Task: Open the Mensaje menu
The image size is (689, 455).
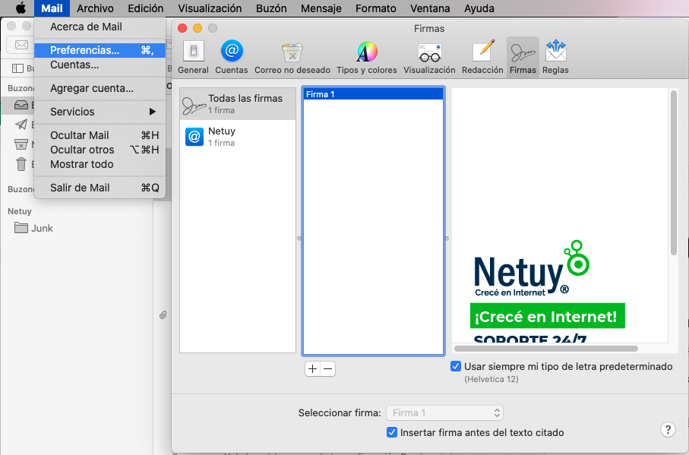Action: [321, 8]
